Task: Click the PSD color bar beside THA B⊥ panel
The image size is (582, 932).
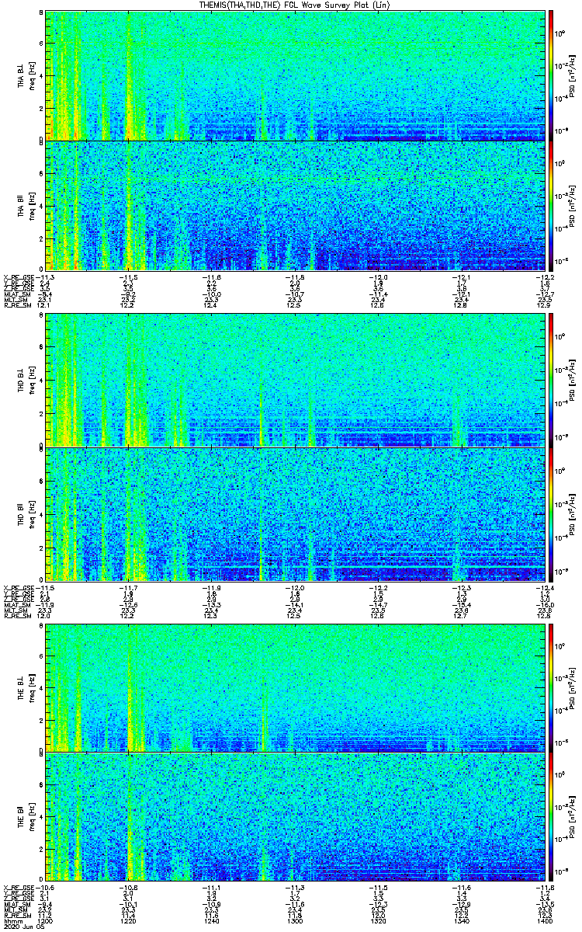Action: 551,75
